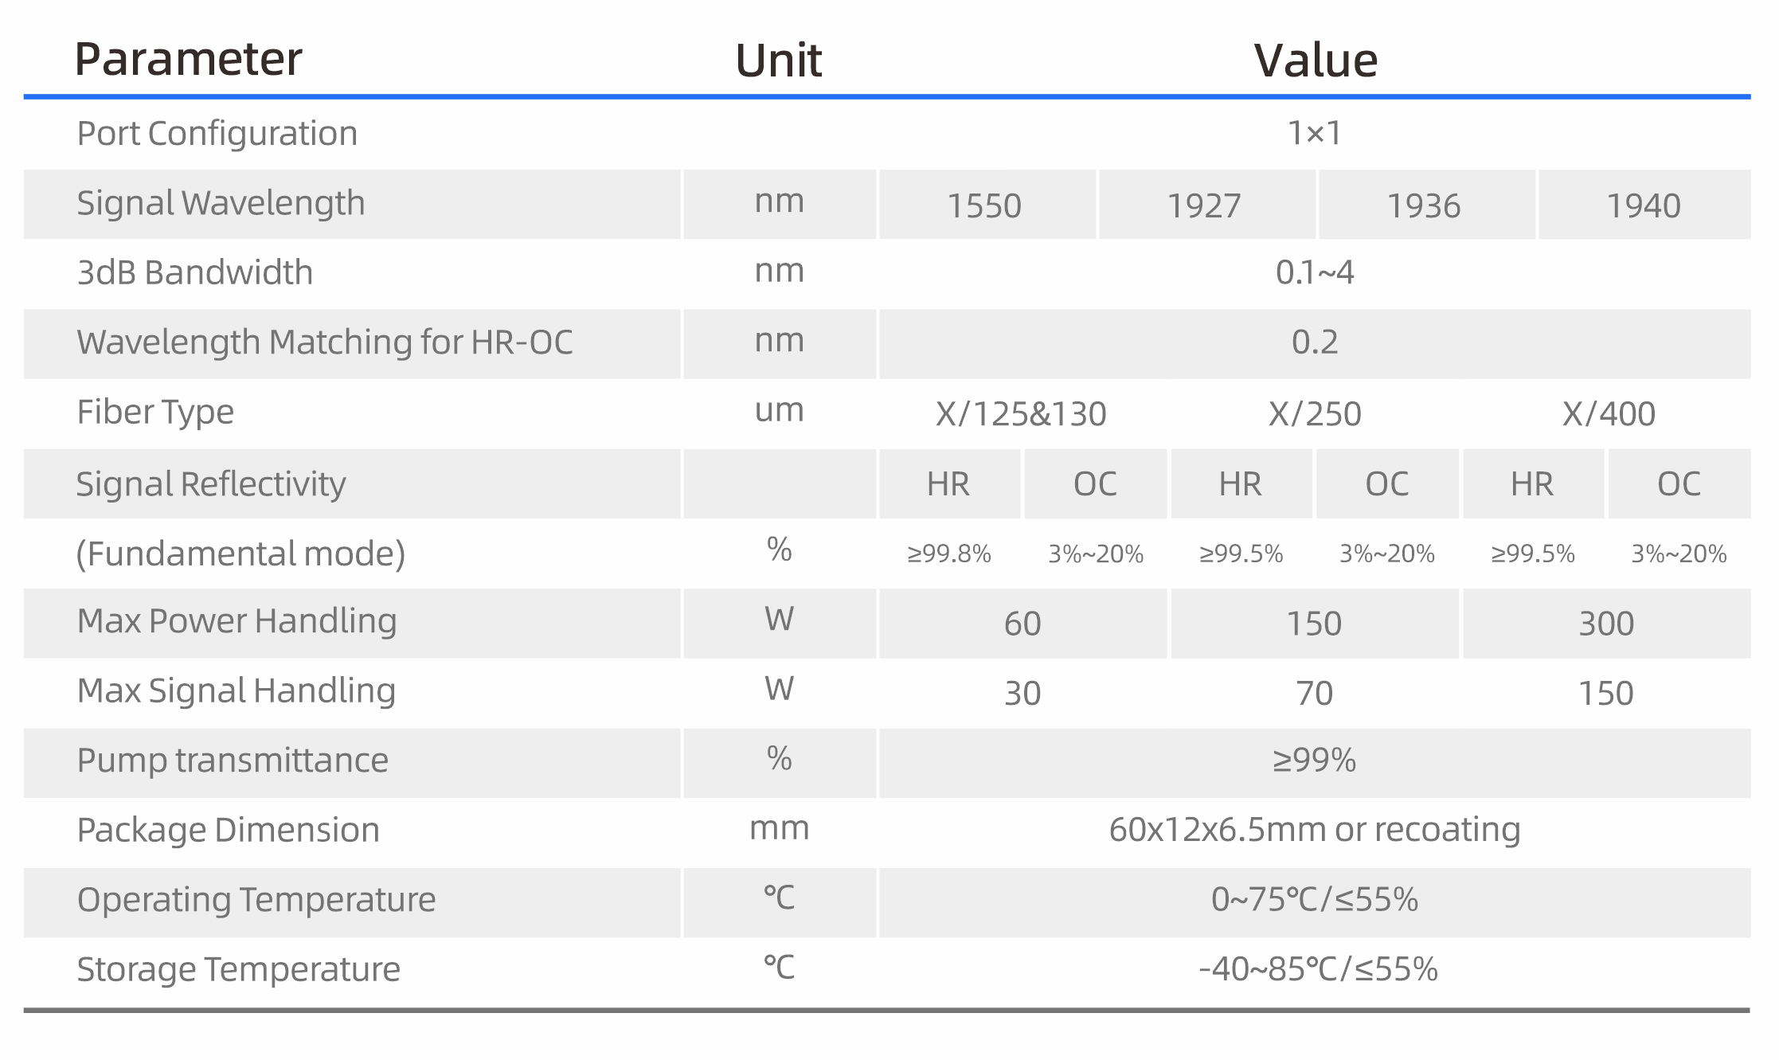The width and height of the screenshot is (1779, 1060).
Task: Select the X/400 fiber type
Action: (1609, 414)
